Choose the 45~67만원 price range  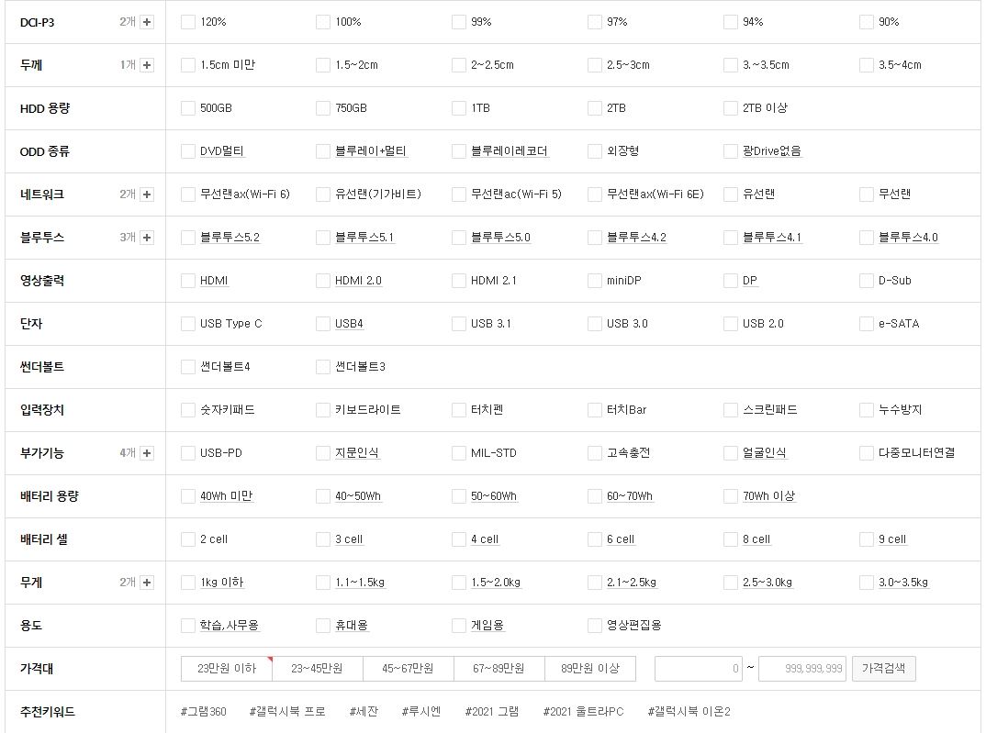pyautogui.click(x=409, y=669)
